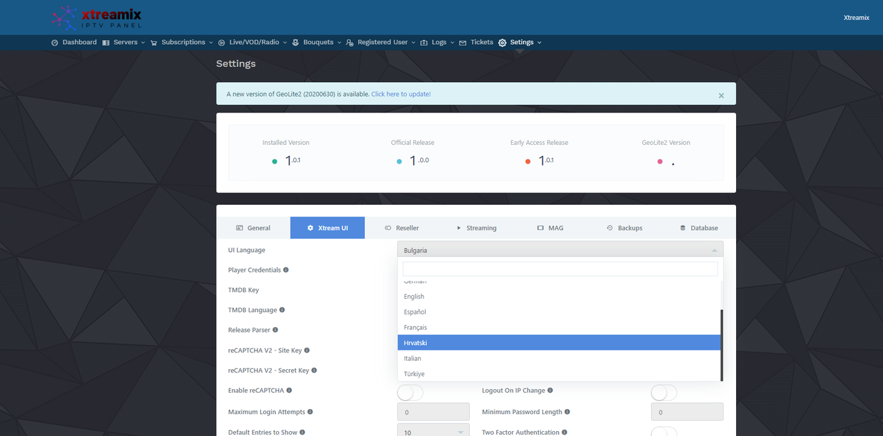Switch to the Database tab

point(699,228)
